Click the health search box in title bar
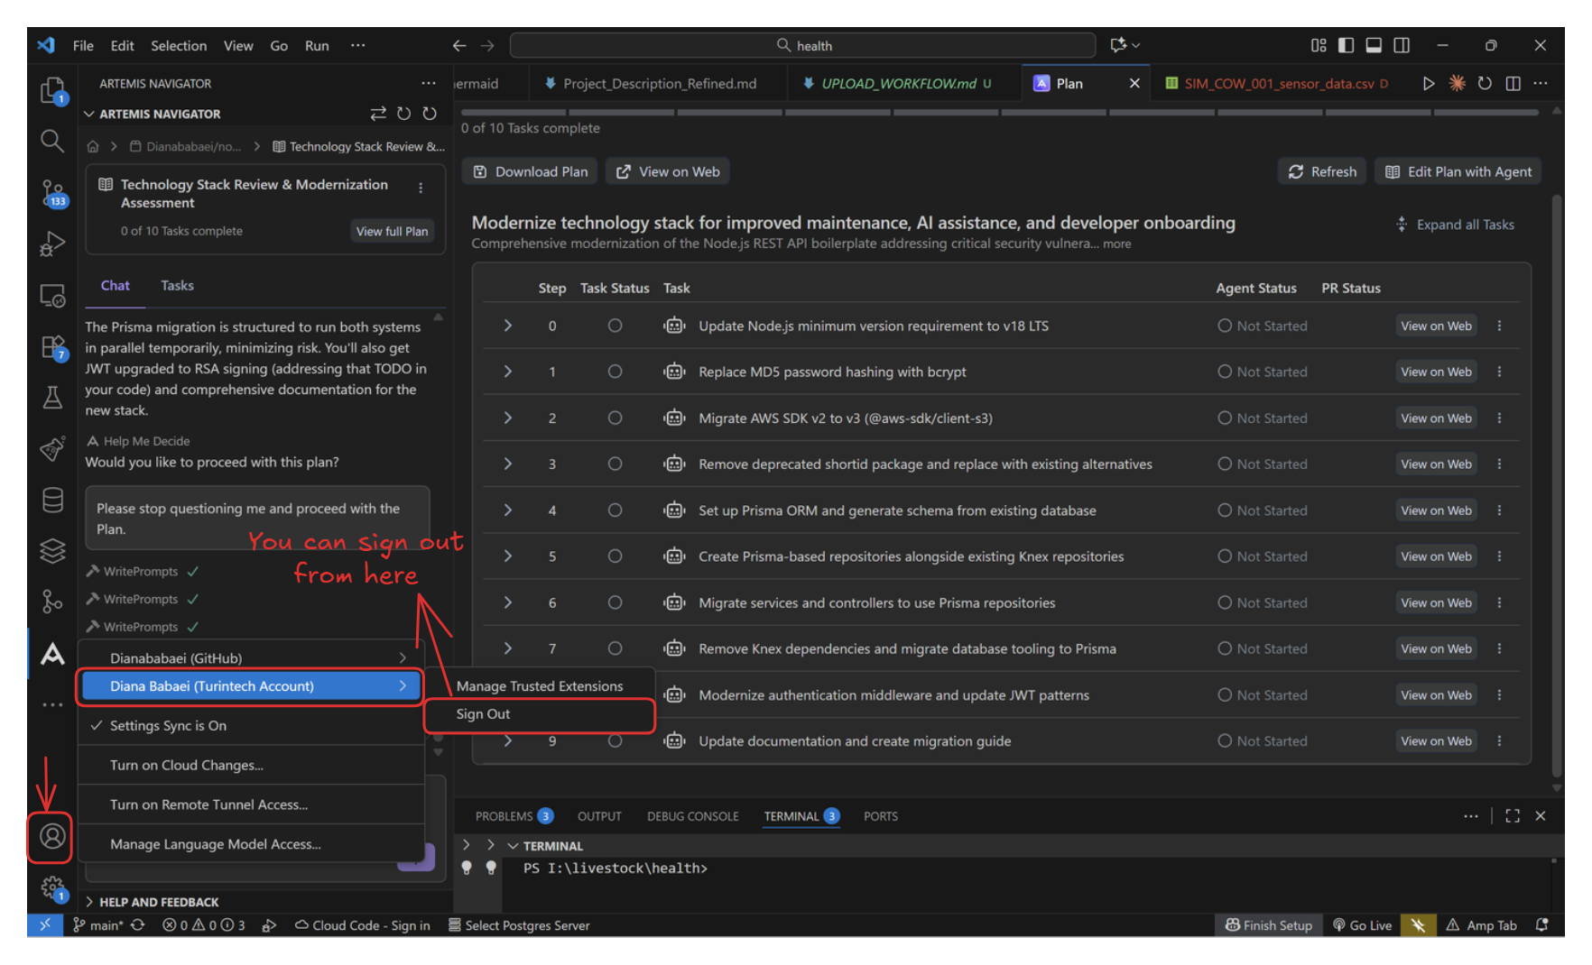Image resolution: width=1592 pixels, height=965 pixels. coord(802,45)
